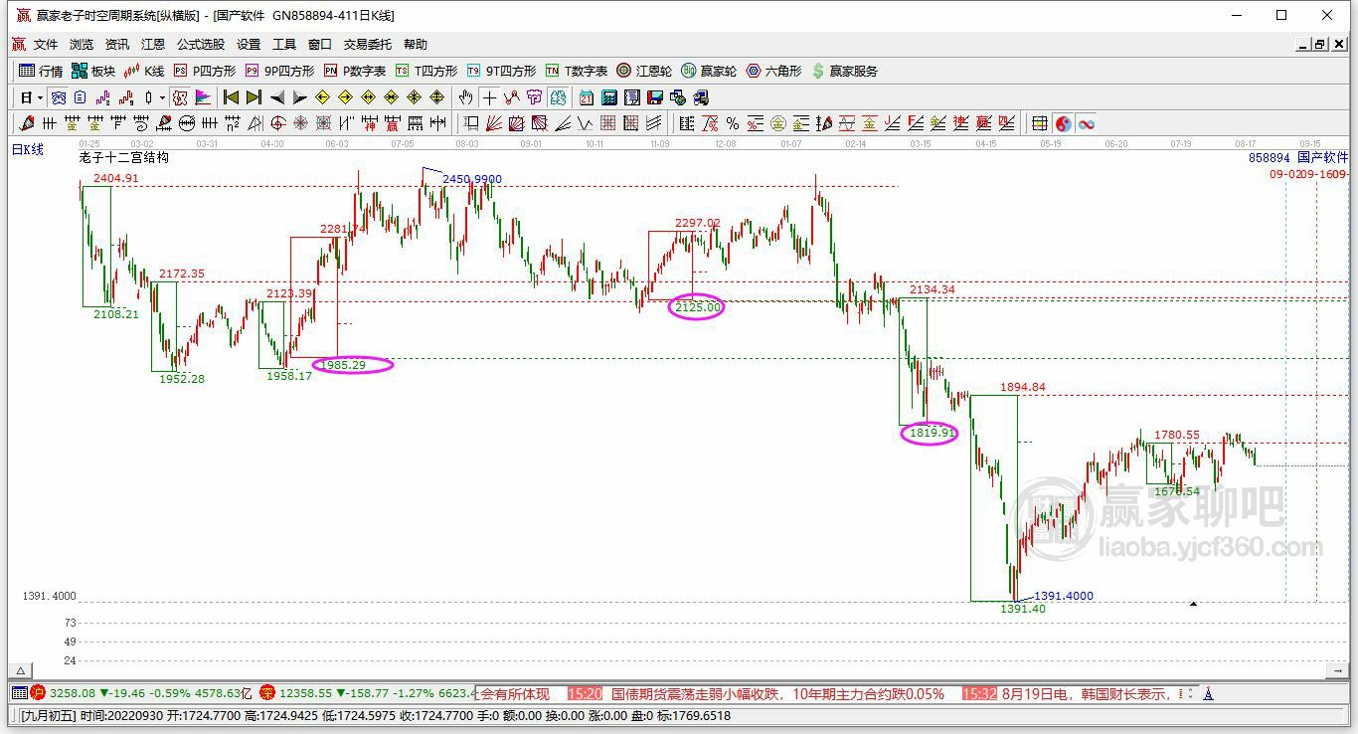Launch the 江恩轮 Gann wheel
This screenshot has height=734, width=1358.
[x=644, y=71]
